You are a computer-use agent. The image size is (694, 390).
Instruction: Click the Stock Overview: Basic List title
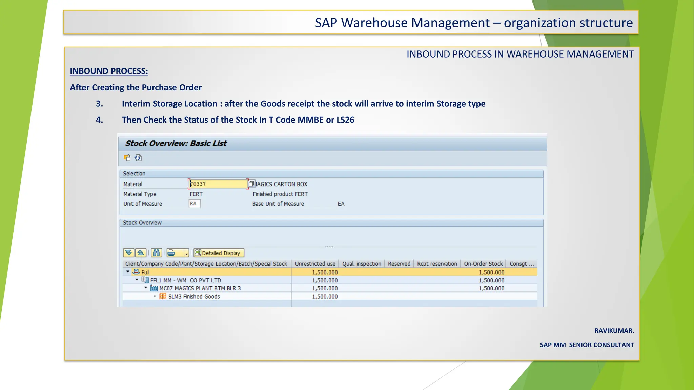(x=176, y=143)
